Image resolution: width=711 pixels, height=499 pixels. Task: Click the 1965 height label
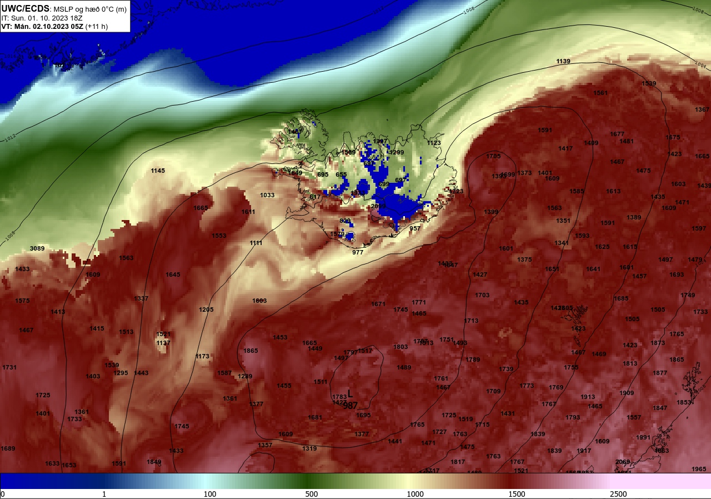coord(699,469)
